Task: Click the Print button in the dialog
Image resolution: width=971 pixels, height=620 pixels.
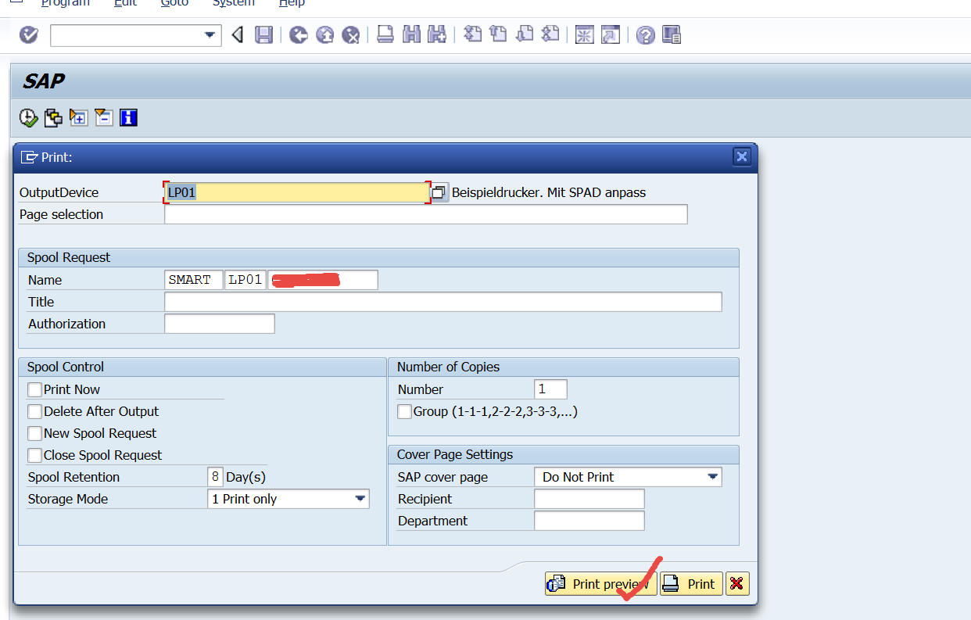Action: 691,583
